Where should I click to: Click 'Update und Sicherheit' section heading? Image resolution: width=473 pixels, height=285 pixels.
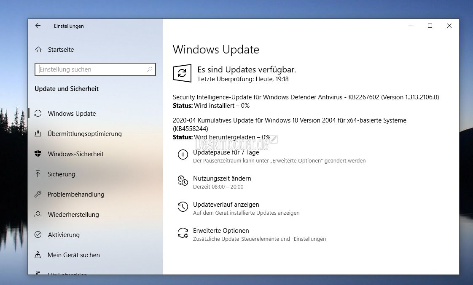66,89
